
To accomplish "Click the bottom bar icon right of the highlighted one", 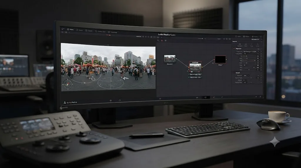I will coord(214,97).
